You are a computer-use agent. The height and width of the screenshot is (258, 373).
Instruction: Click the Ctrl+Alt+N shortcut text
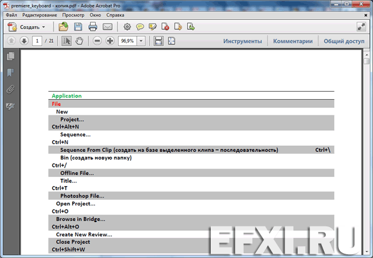(65, 127)
